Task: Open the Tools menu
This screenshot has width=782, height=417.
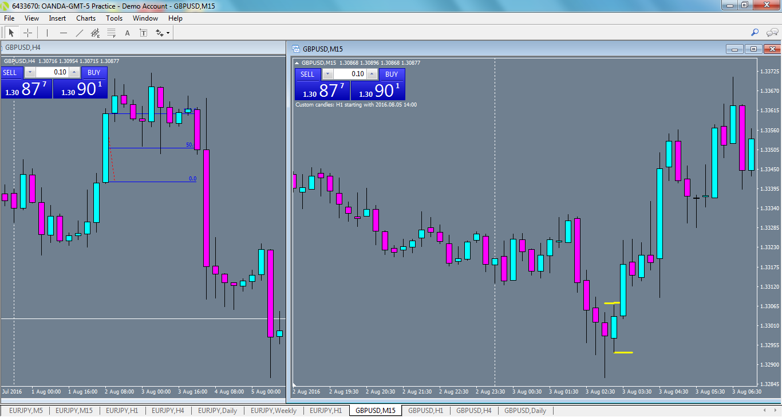Action: (114, 18)
